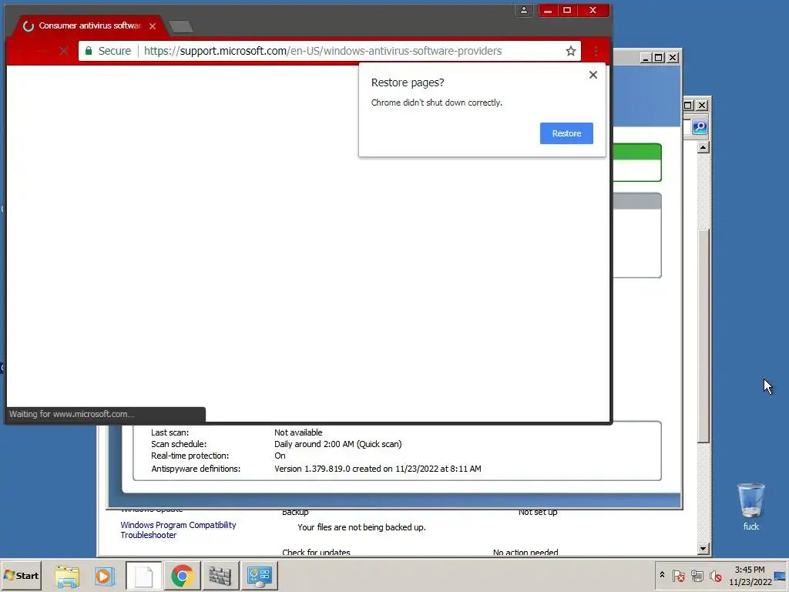Click the scroll-up arrow in Action Center window
The width and height of the screenshot is (789, 592).
(x=703, y=147)
